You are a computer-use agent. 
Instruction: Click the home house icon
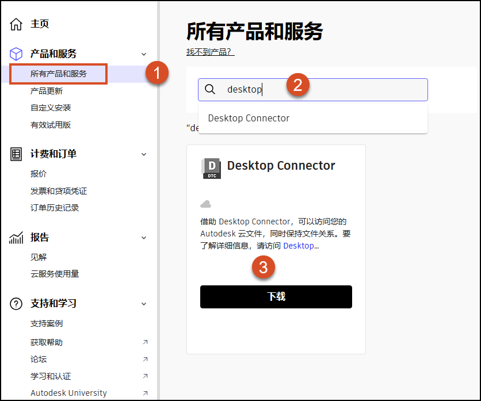(16, 24)
